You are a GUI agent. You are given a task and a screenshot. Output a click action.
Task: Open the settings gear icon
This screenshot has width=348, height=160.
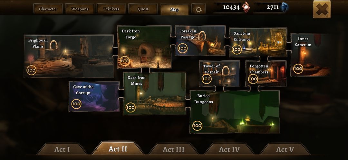198,9
